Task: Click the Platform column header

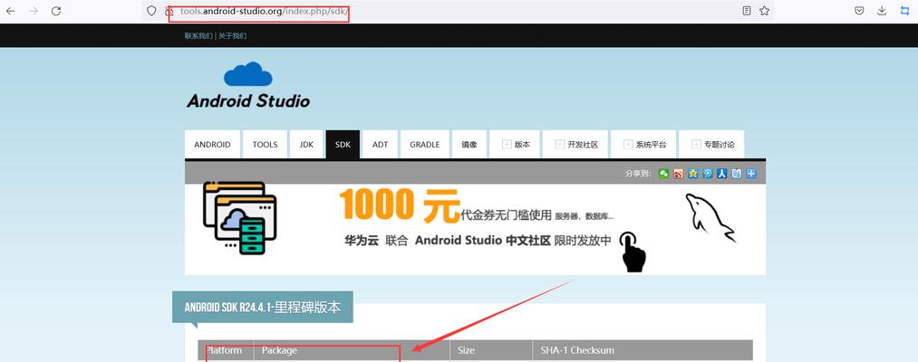Action: (x=224, y=350)
